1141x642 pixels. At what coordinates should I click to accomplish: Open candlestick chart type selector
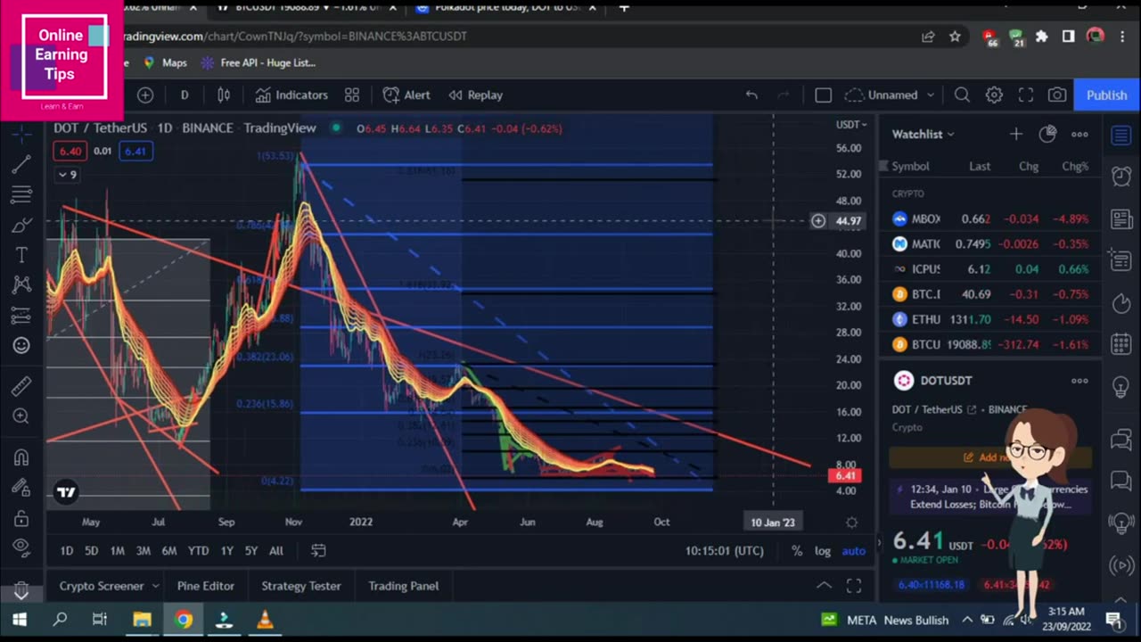pyautogui.click(x=224, y=95)
